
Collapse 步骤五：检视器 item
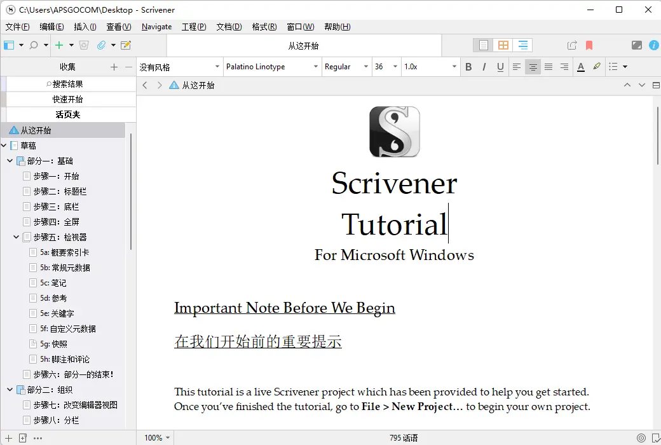pos(16,237)
